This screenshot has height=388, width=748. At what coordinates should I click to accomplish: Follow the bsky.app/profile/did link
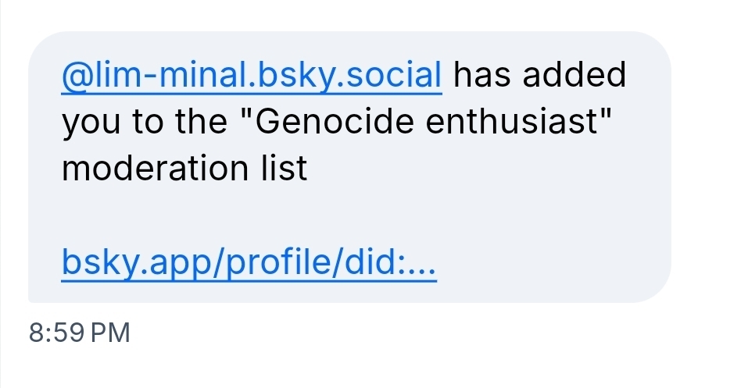[x=249, y=265]
